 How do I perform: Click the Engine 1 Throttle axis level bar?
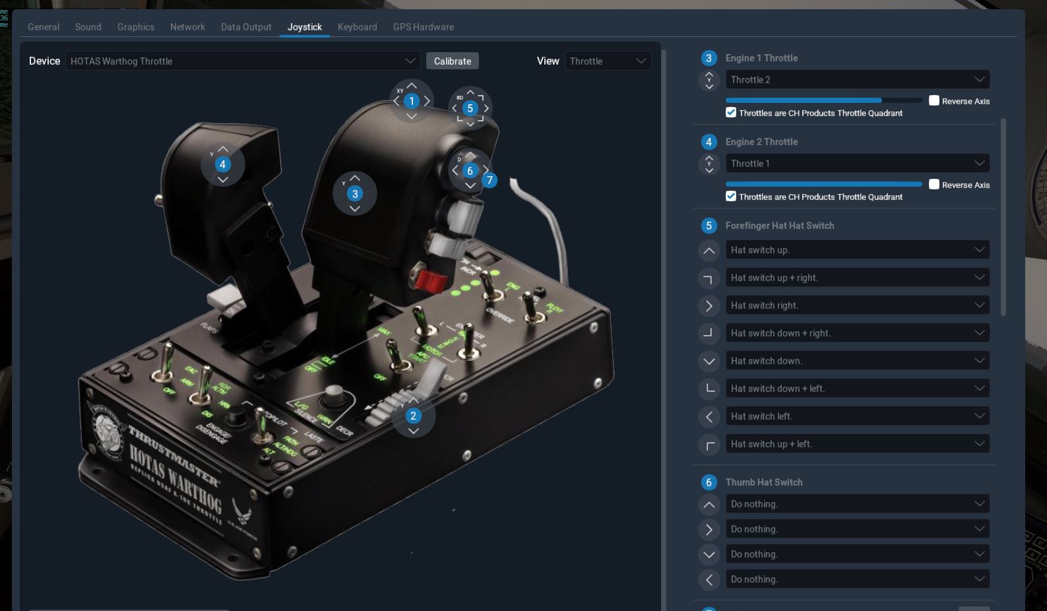[824, 100]
